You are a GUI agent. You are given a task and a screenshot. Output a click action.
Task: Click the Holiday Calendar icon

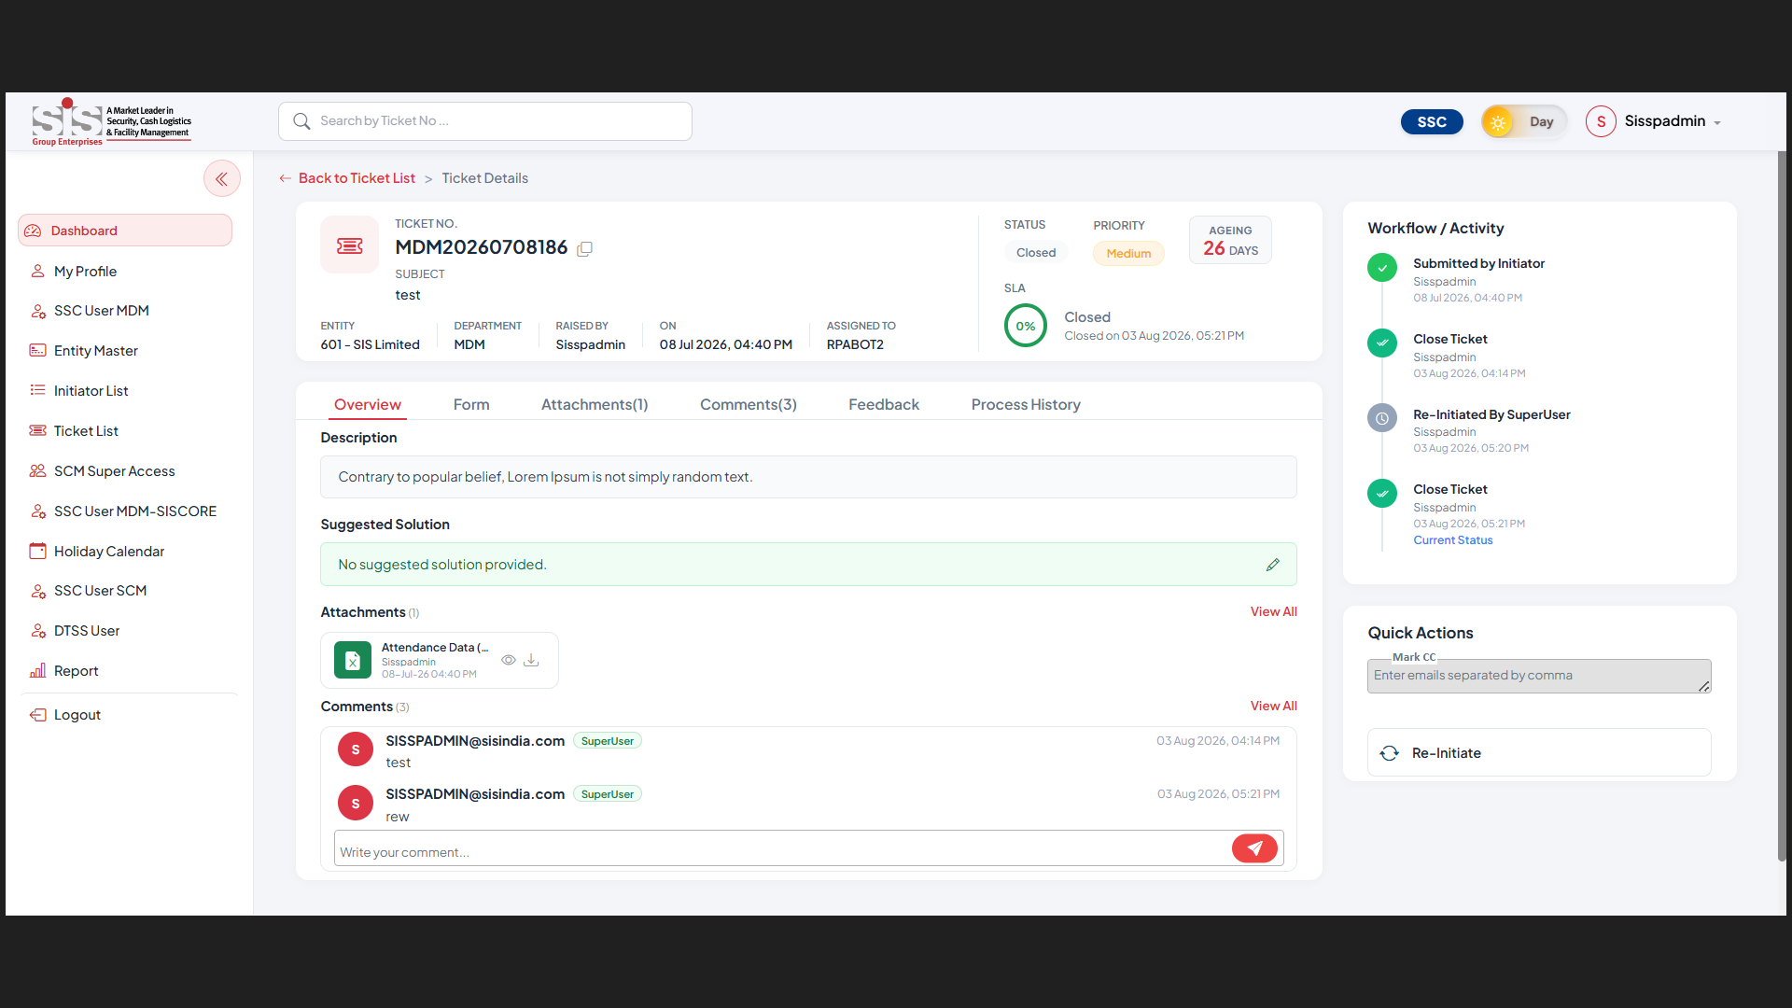pos(37,552)
